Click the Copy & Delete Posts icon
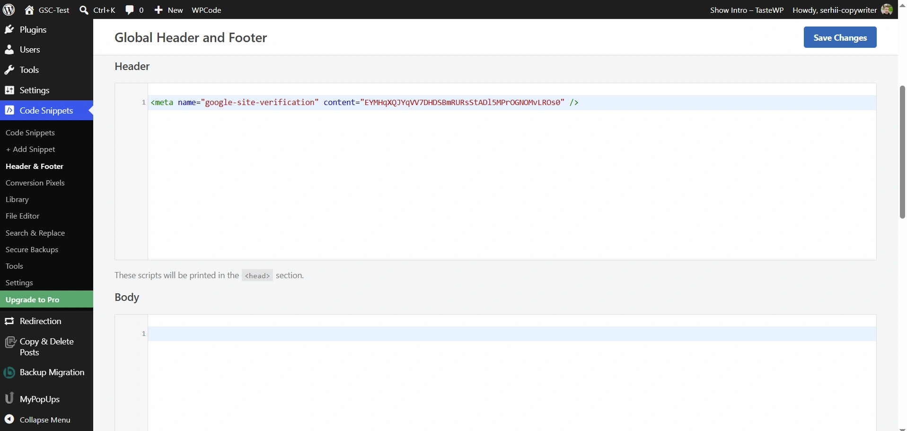This screenshot has height=431, width=907. [x=10, y=342]
